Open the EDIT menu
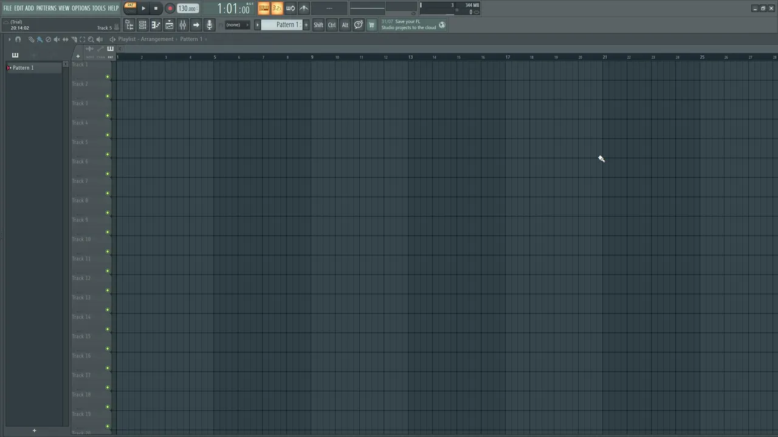Screen dimensions: 778x437 19,8
